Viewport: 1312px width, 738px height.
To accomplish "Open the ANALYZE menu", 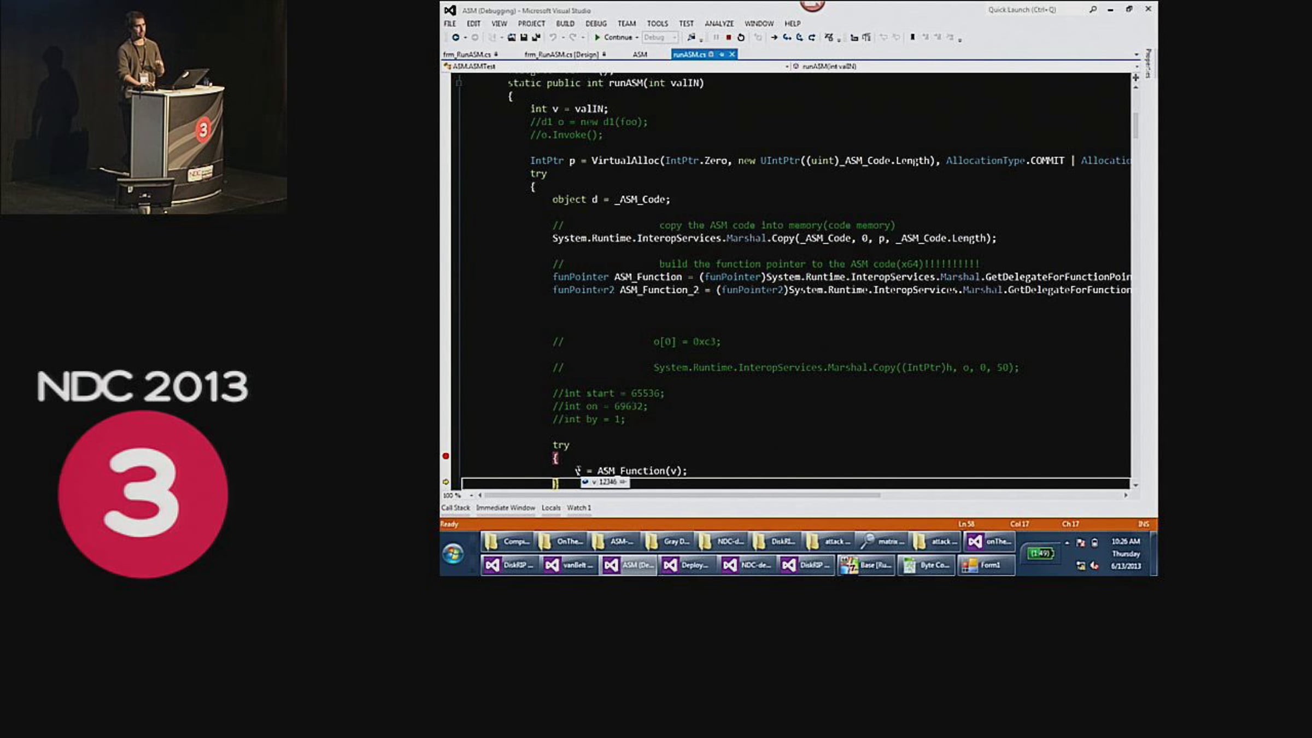I will pos(719,24).
